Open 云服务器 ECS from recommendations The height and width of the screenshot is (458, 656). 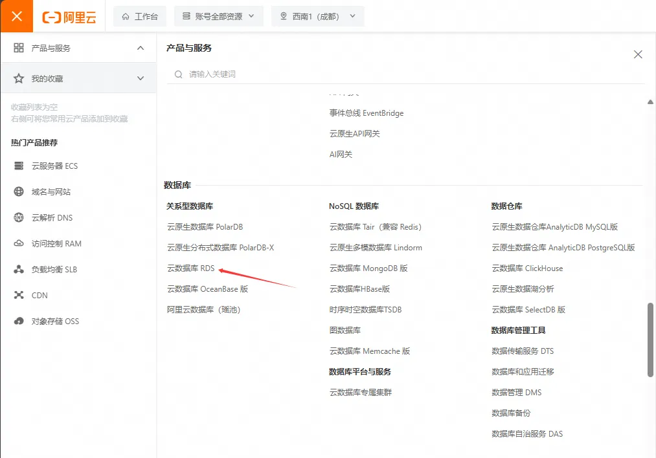(x=55, y=166)
